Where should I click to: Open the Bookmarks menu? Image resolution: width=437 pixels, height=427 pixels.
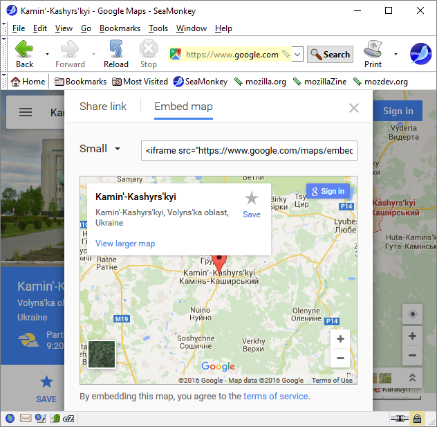[120, 28]
